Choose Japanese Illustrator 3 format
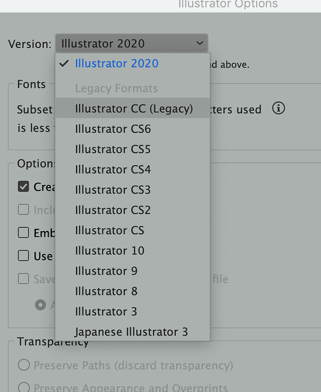 click(133, 332)
